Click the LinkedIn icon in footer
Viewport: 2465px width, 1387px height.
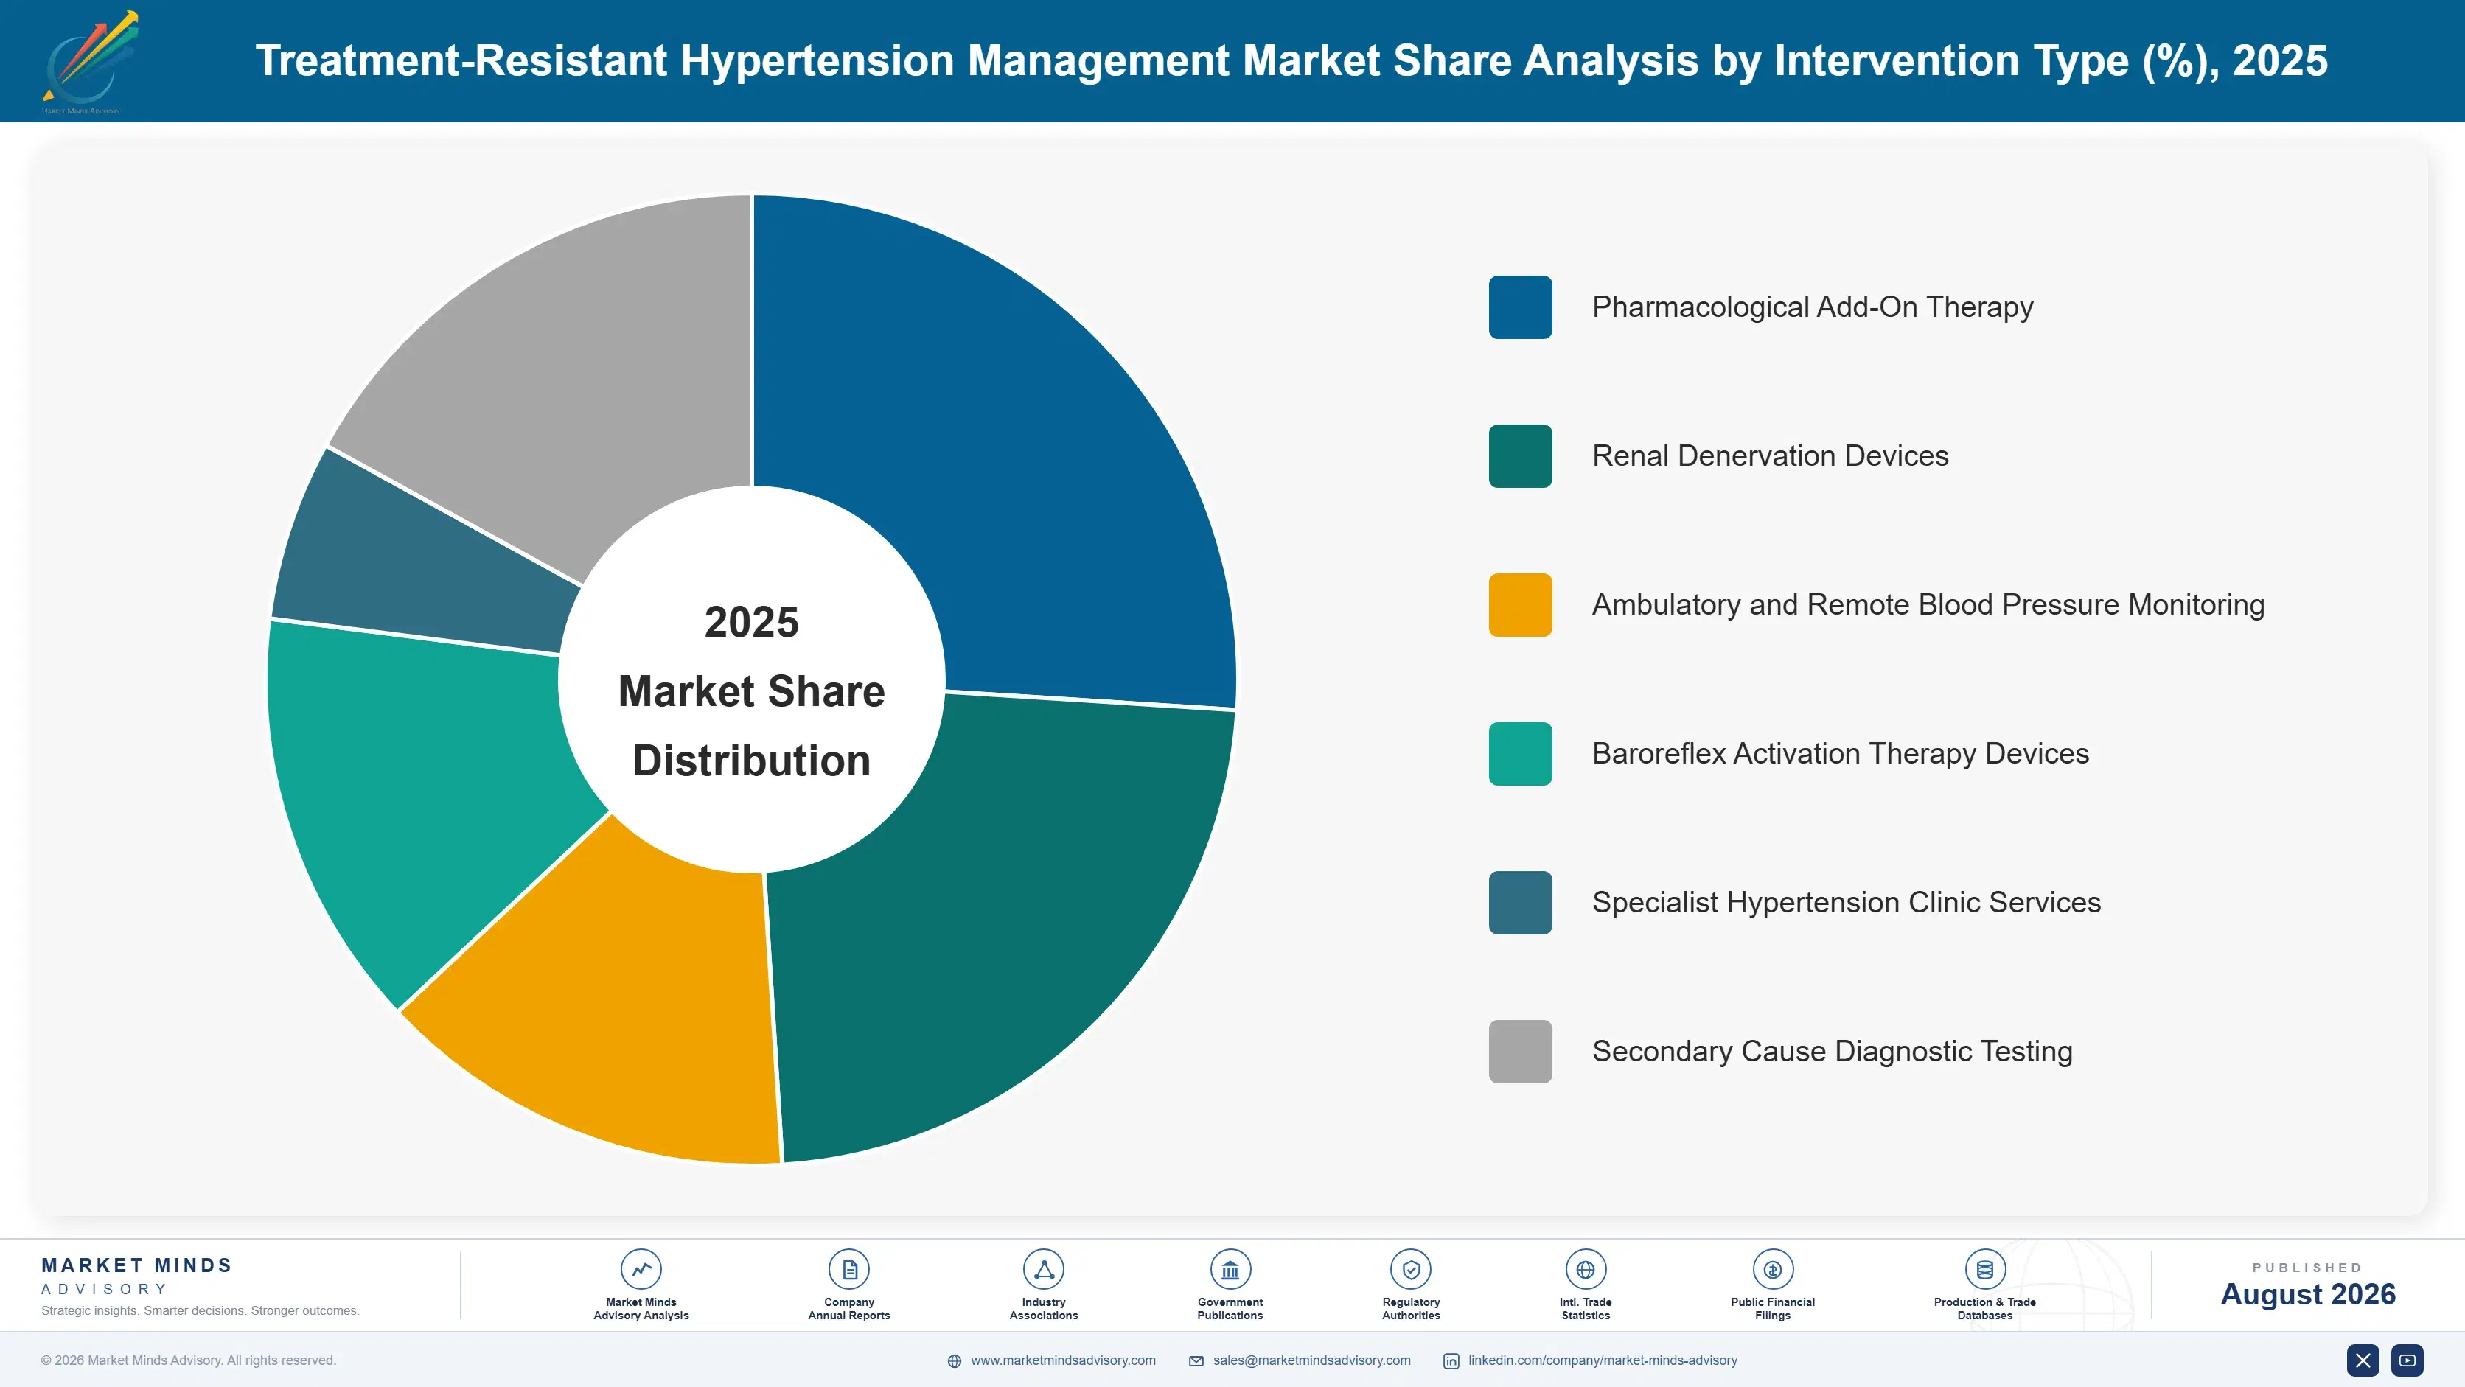coord(1451,1361)
